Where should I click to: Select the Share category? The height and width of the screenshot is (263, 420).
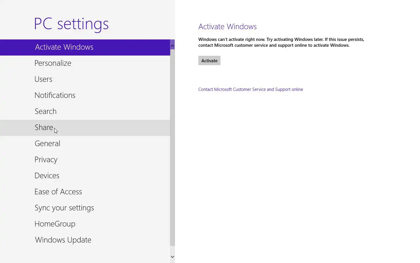(x=85, y=128)
